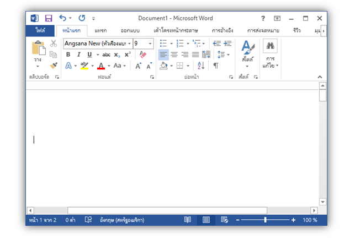Image resolution: width=355 pixels, height=239 pixels.
Task: Open the Borders dropdown arrow
Action: pyautogui.click(x=188, y=66)
